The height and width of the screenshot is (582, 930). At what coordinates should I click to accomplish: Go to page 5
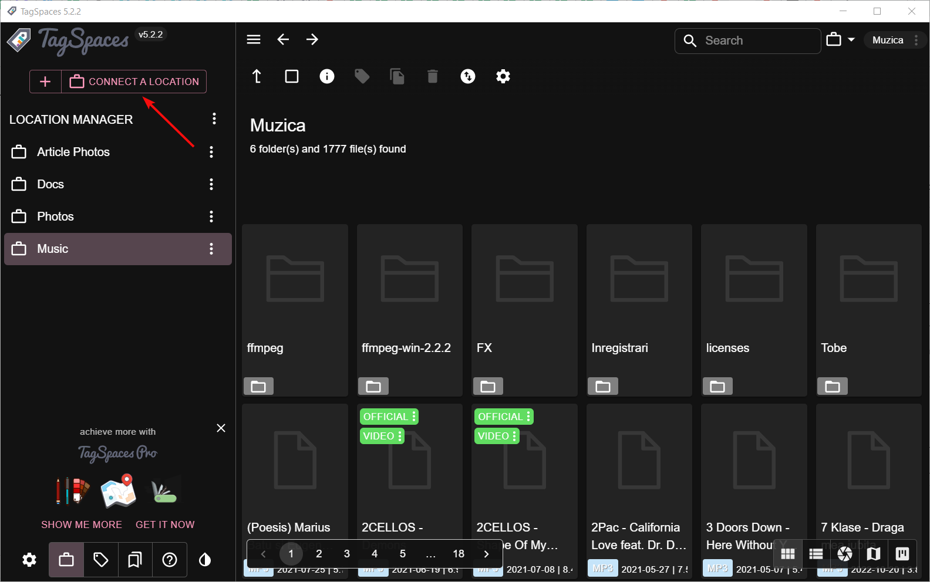(403, 554)
